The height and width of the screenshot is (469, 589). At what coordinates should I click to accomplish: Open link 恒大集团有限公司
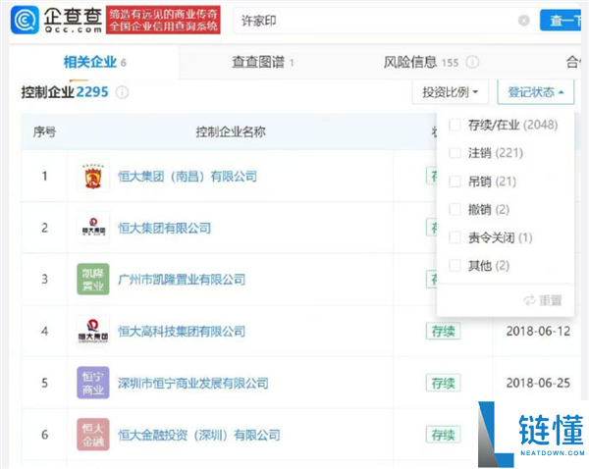click(x=165, y=228)
